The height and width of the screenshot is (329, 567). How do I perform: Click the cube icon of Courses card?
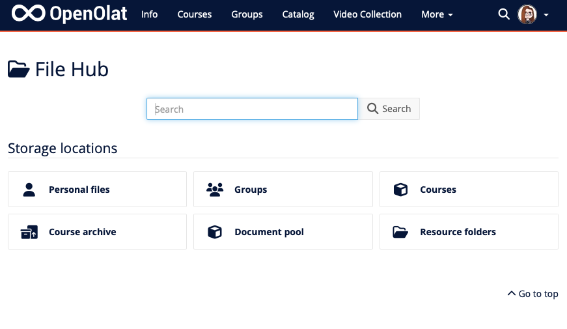400,190
